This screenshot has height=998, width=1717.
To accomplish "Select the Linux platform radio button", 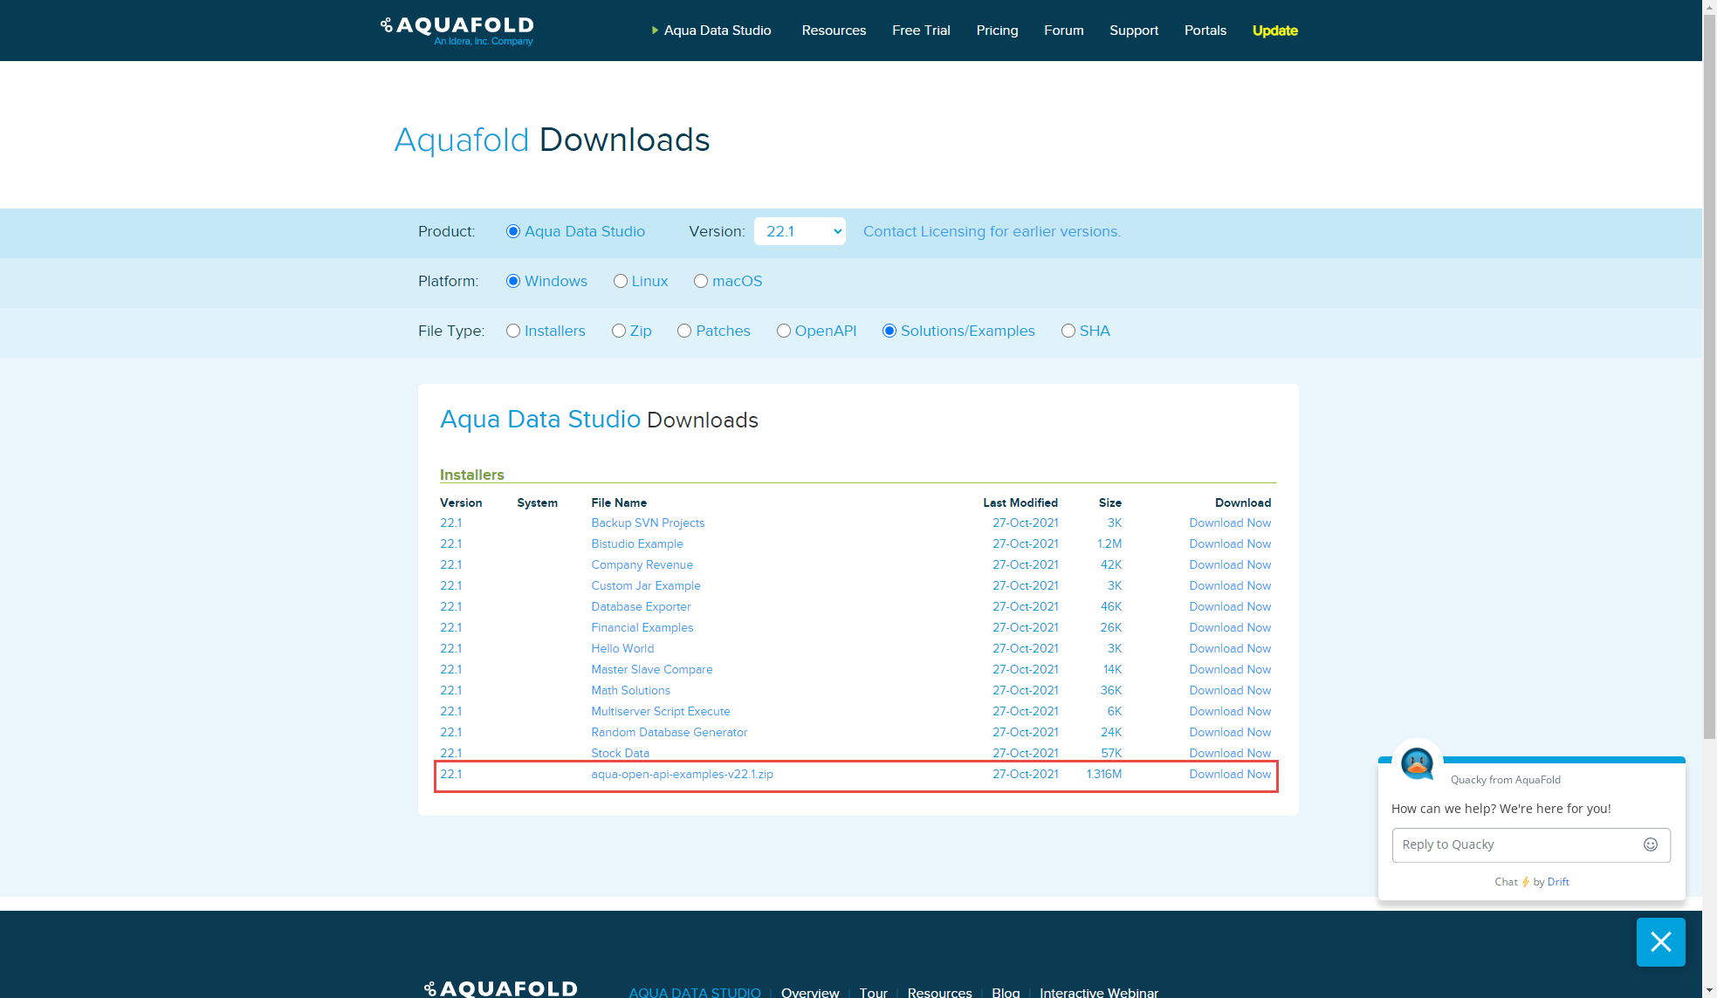I will coord(621,281).
